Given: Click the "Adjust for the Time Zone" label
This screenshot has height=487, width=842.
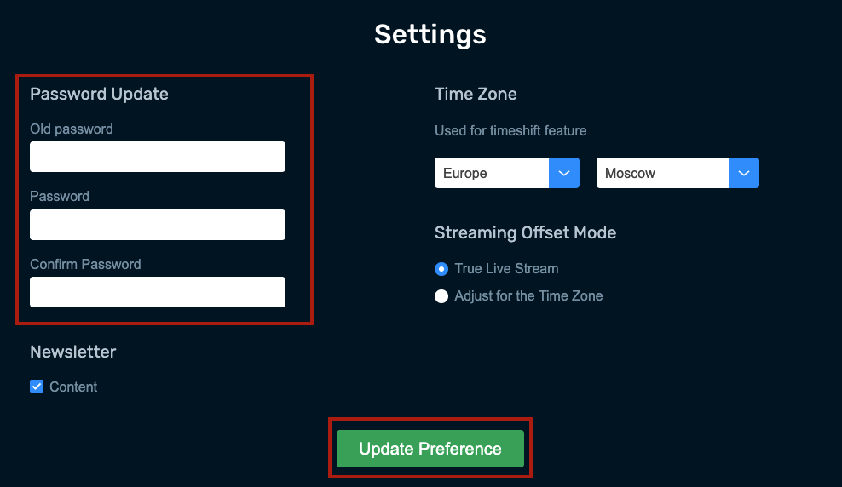Looking at the screenshot, I should (x=528, y=296).
